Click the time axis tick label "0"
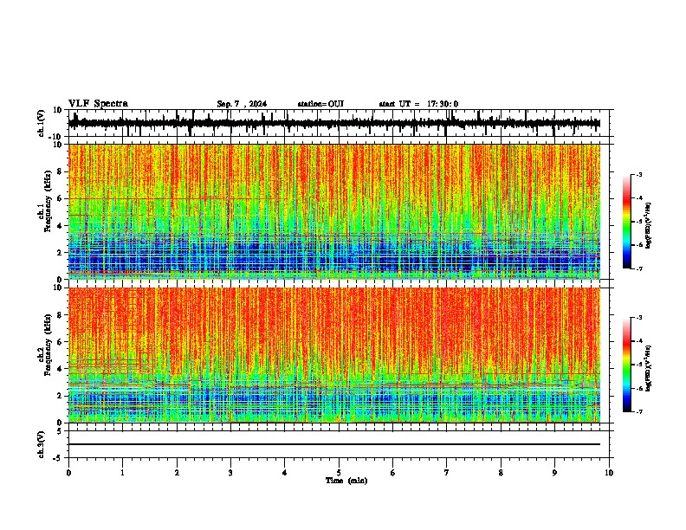This screenshot has width=686, height=530. [x=68, y=473]
